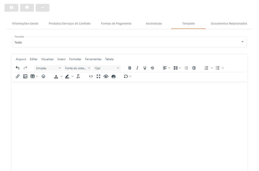Click the print icon in editor toolbar
Image resolution: width=259 pixels, height=171 pixels.
[x=114, y=77]
